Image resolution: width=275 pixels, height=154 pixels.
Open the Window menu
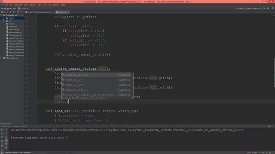tap(56, 5)
